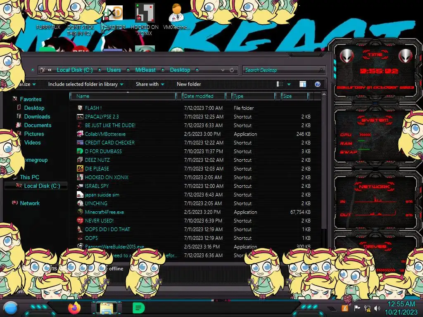Open Downloads in Favorites
Image resolution: width=423 pixels, height=317 pixels.
pyautogui.click(x=37, y=116)
